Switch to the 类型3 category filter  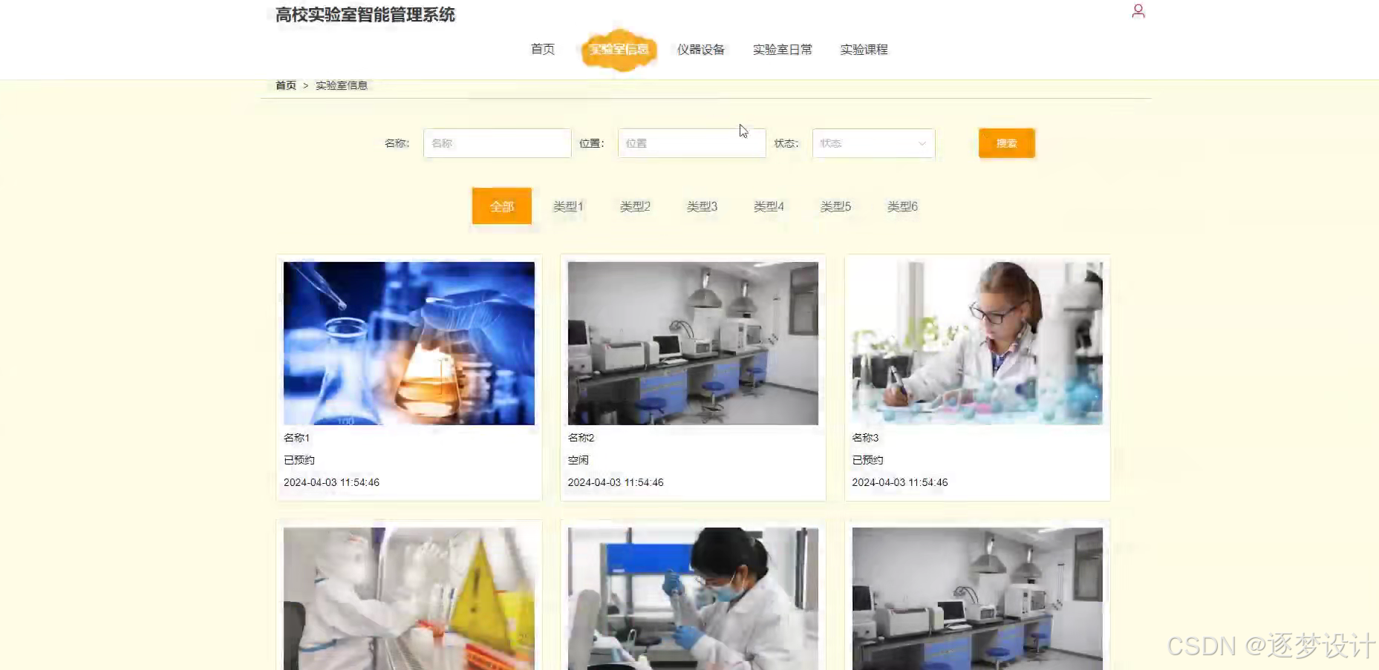[702, 206]
